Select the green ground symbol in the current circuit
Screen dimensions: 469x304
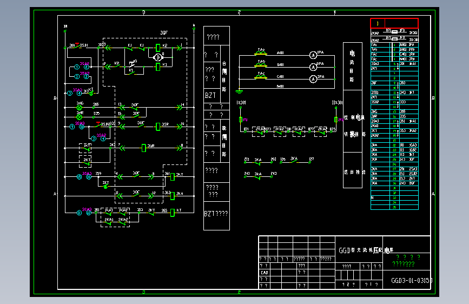point(239,91)
